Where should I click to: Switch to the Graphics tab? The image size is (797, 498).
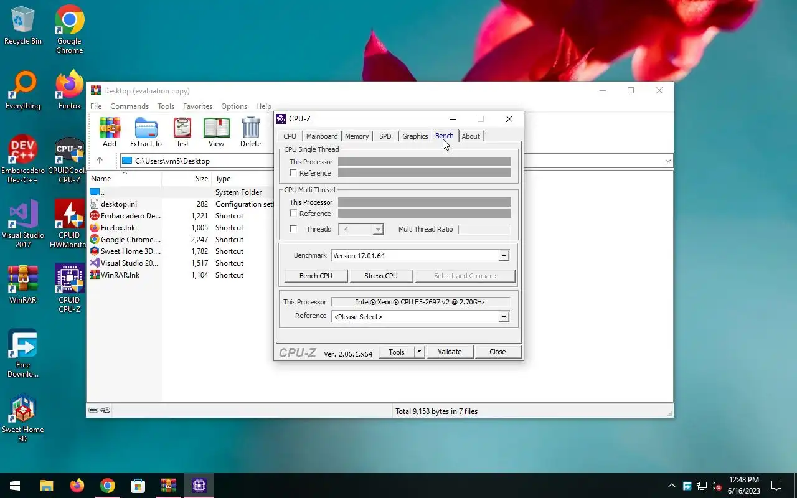(415, 136)
